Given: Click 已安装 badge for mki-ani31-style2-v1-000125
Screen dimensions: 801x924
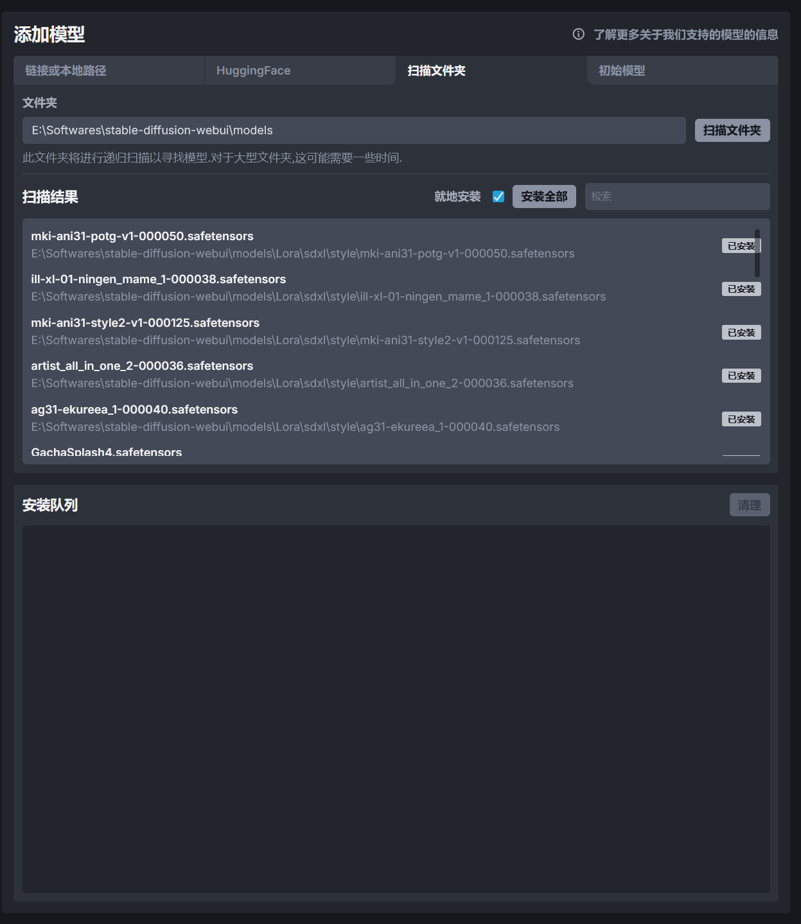Looking at the screenshot, I should pos(741,333).
